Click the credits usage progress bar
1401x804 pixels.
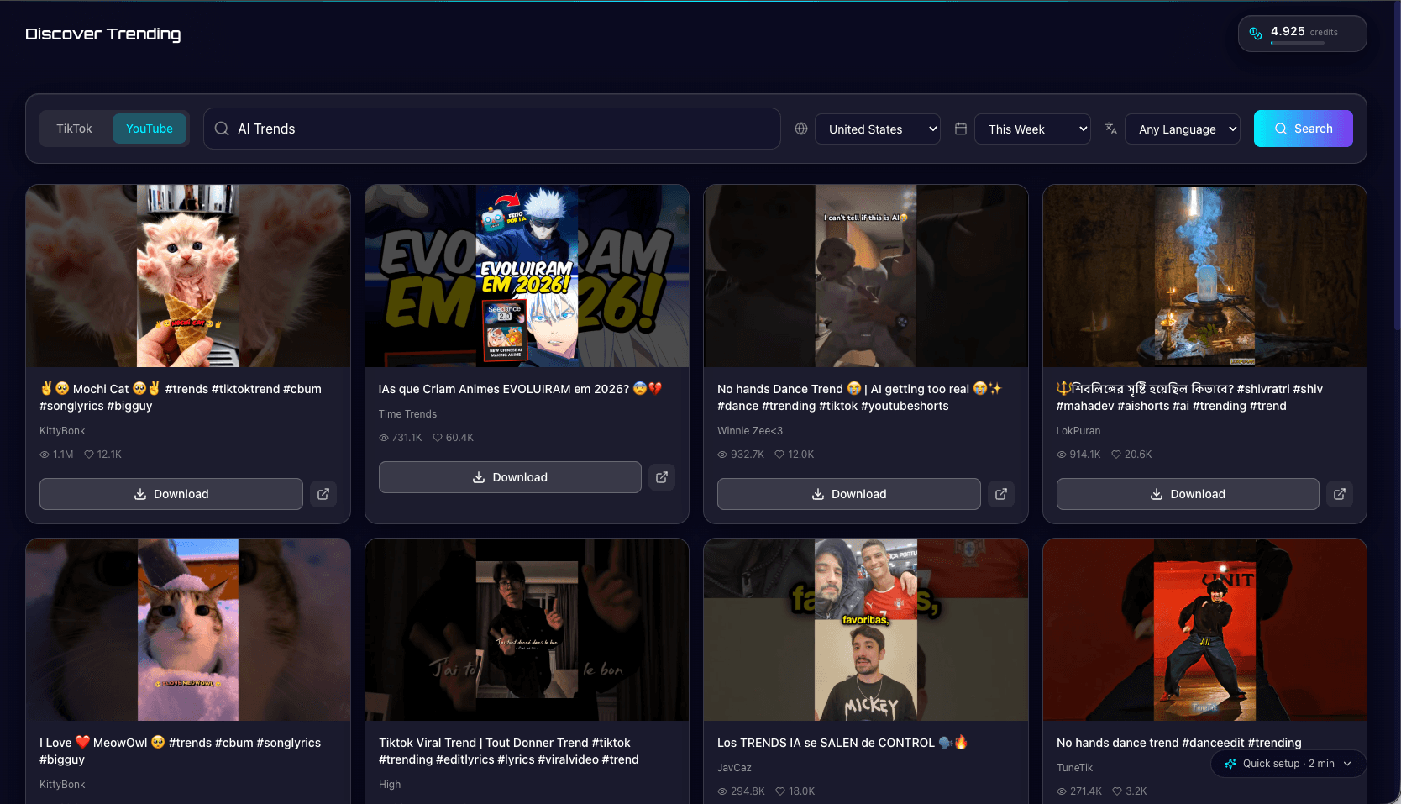pos(1297,43)
